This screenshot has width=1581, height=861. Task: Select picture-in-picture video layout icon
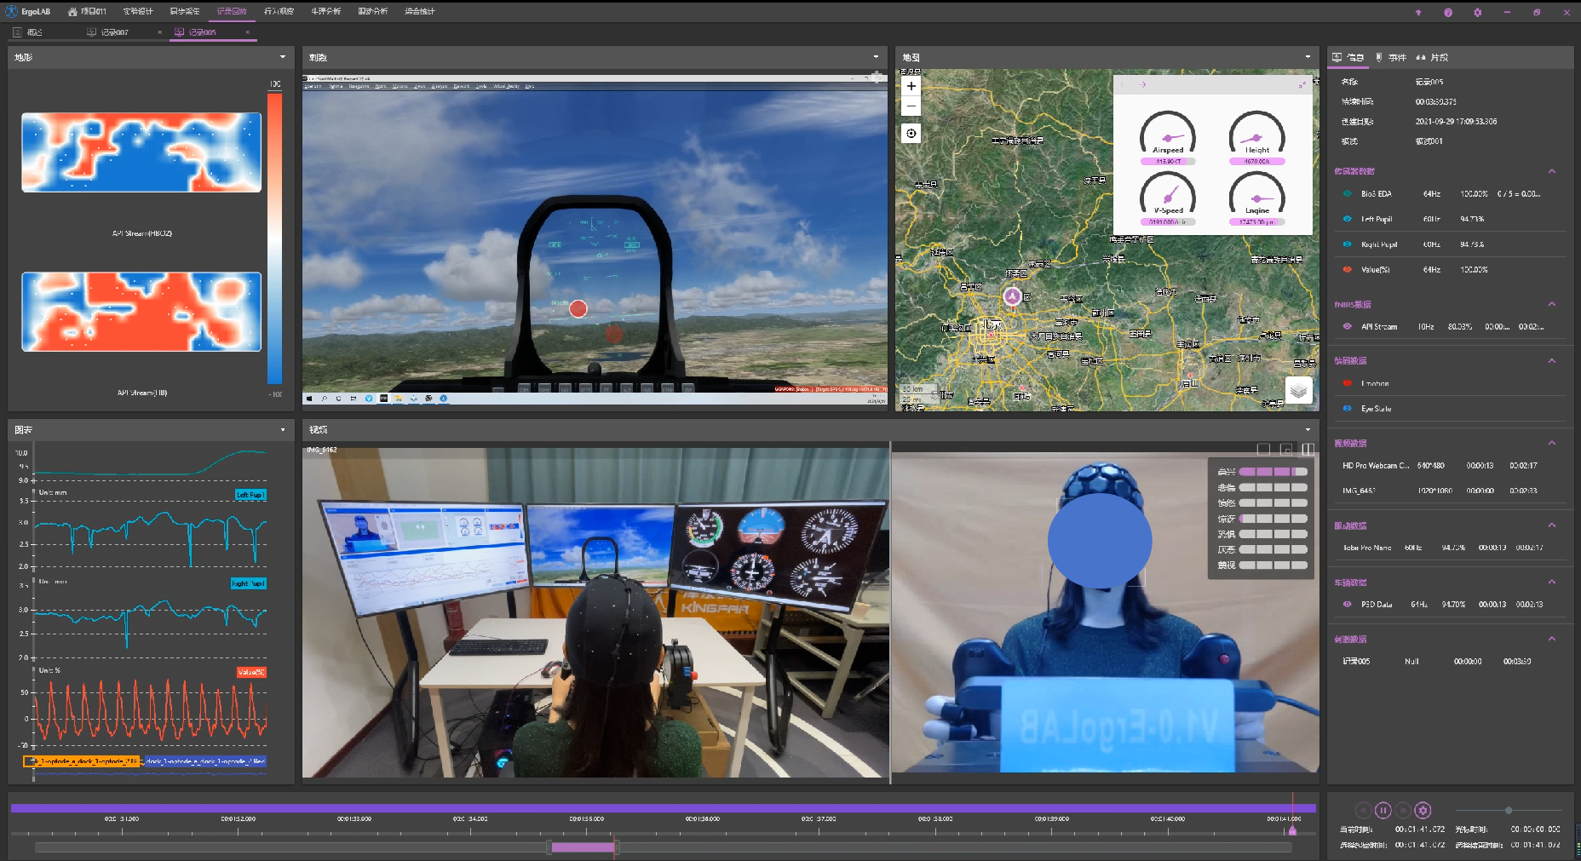(x=1286, y=449)
